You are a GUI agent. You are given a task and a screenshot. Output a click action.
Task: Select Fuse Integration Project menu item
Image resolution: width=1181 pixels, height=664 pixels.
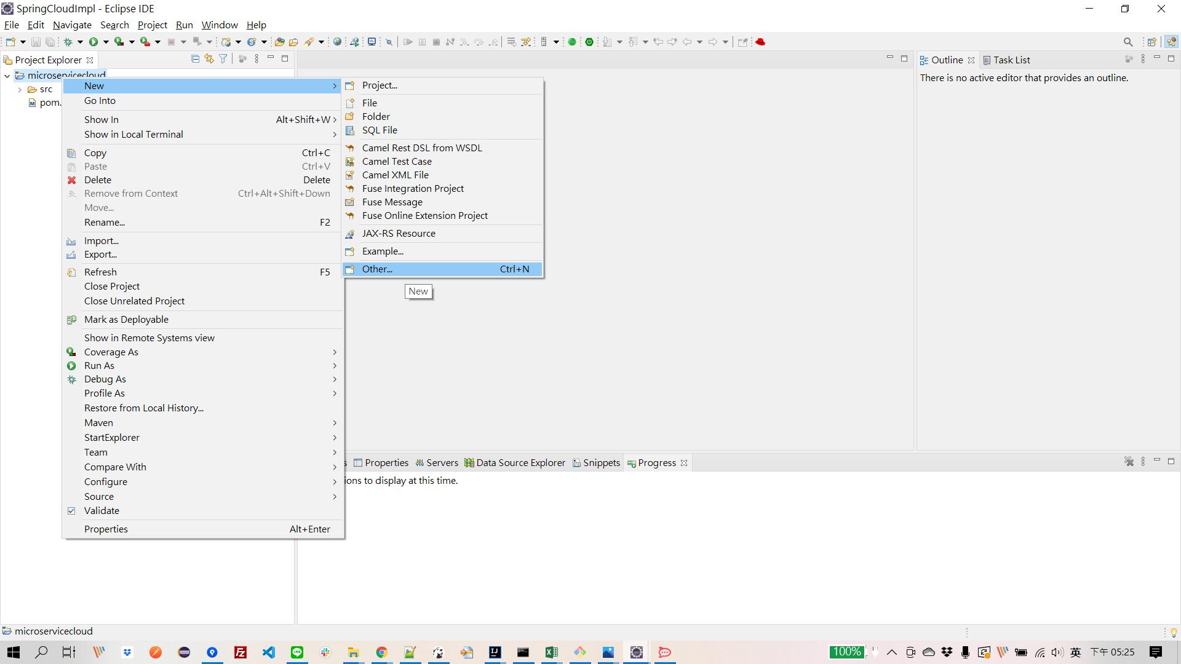coord(442,189)
